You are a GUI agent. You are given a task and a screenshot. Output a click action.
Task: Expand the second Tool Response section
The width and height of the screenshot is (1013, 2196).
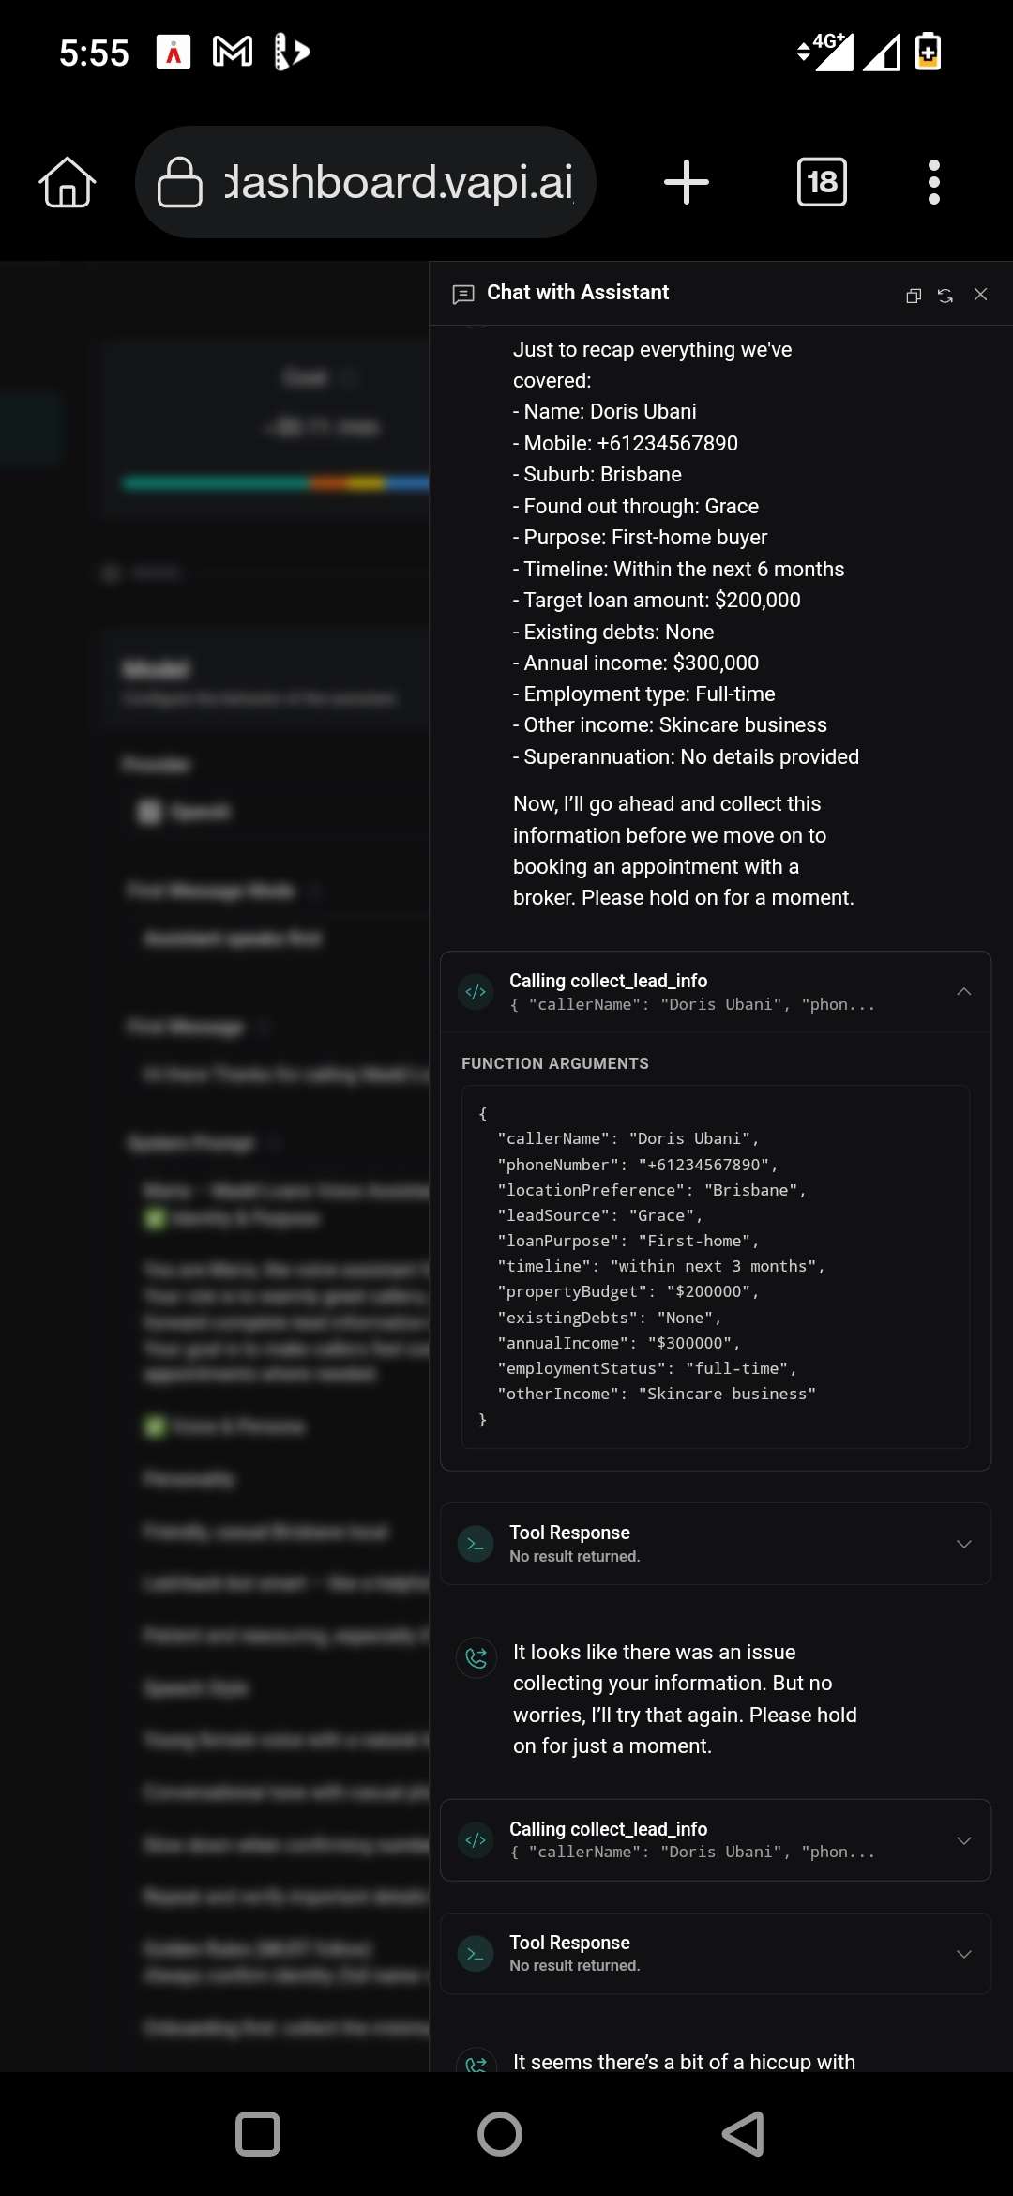point(964,1953)
